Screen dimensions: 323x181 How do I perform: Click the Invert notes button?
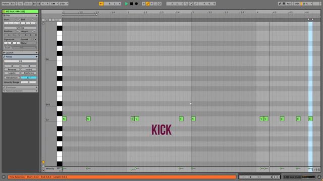point(29,69)
